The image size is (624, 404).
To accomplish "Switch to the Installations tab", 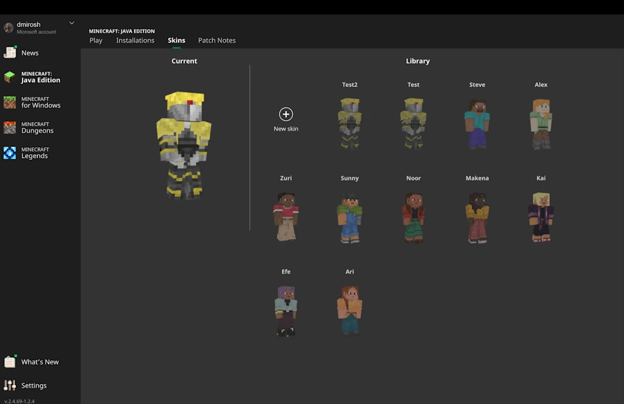I will coord(135,40).
